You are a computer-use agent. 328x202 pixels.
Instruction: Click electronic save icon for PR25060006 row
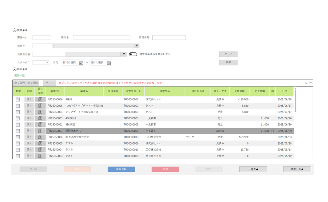tap(40, 99)
